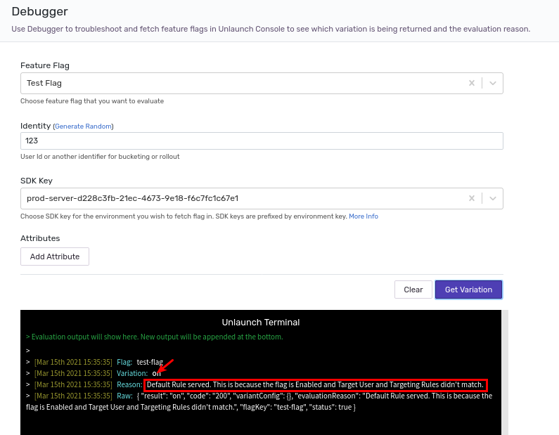Click the Generate Random link
The height and width of the screenshot is (435, 559).
(x=84, y=126)
